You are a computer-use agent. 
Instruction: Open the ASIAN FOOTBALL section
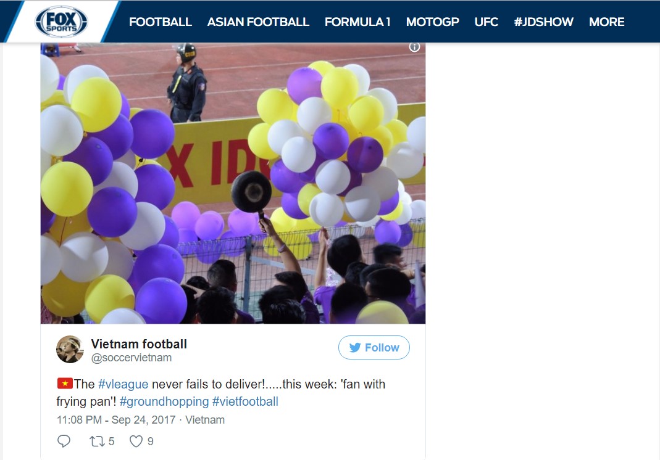coord(258,22)
